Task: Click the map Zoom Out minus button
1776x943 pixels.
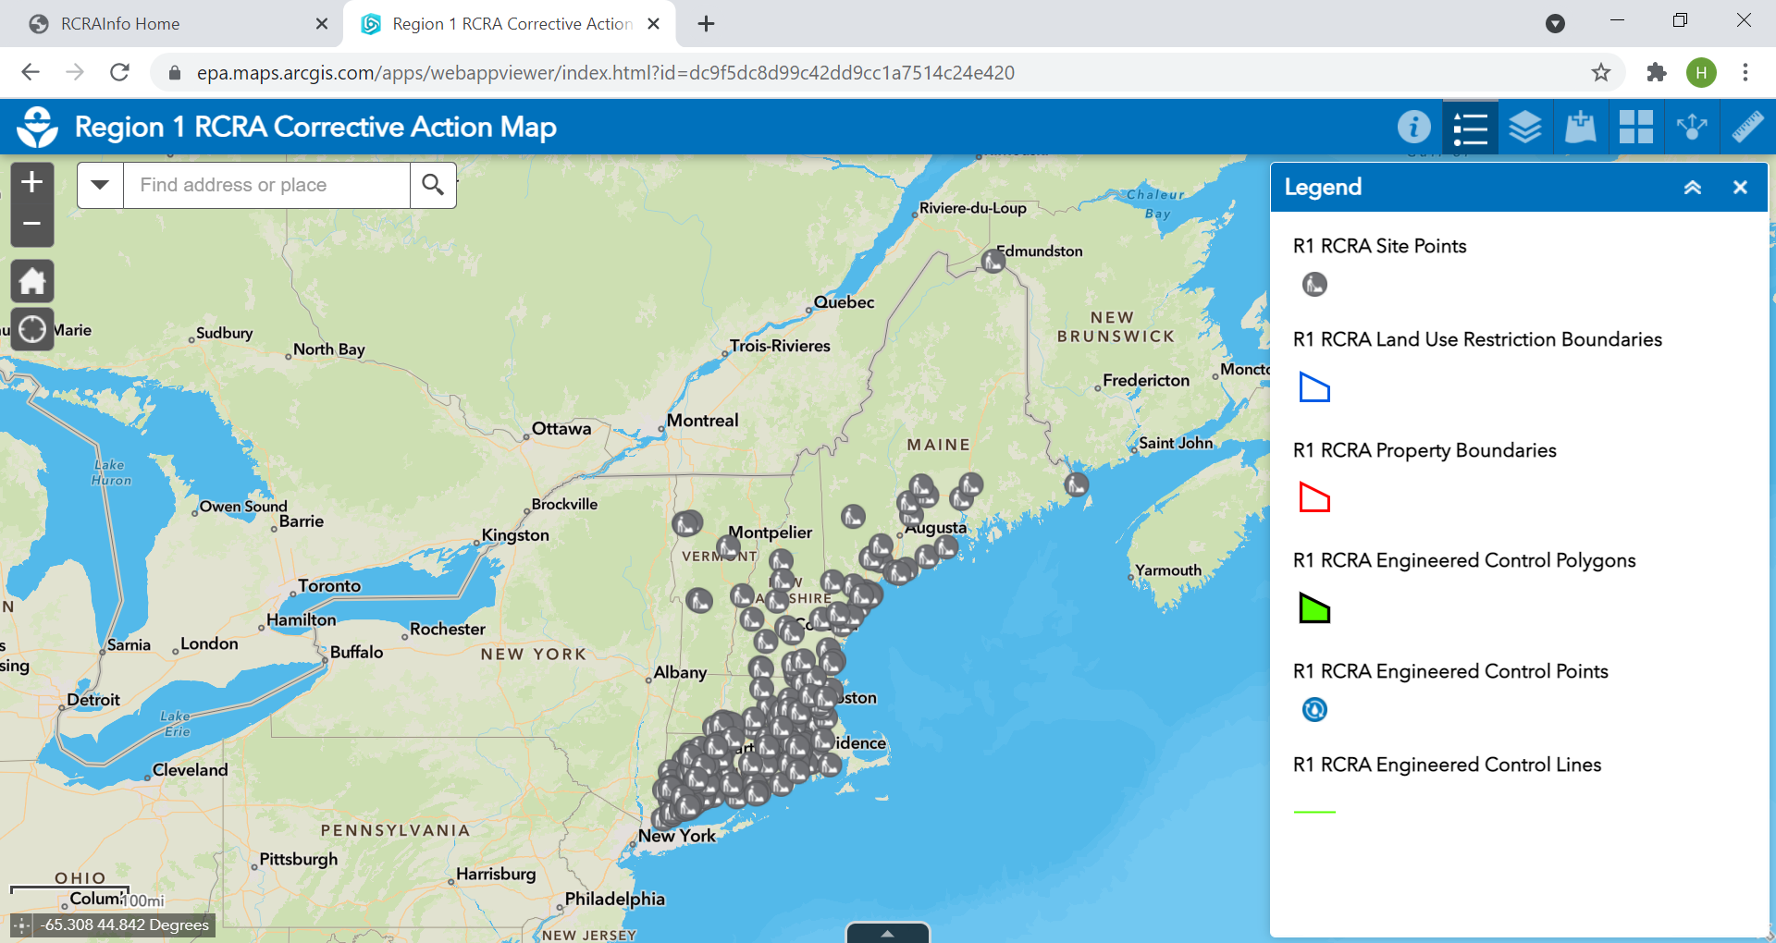Action: [32, 225]
